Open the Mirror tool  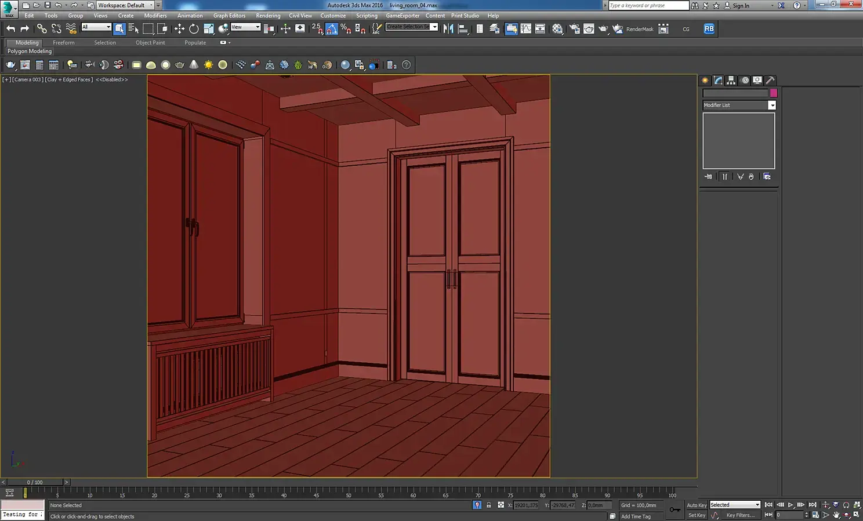(448, 28)
